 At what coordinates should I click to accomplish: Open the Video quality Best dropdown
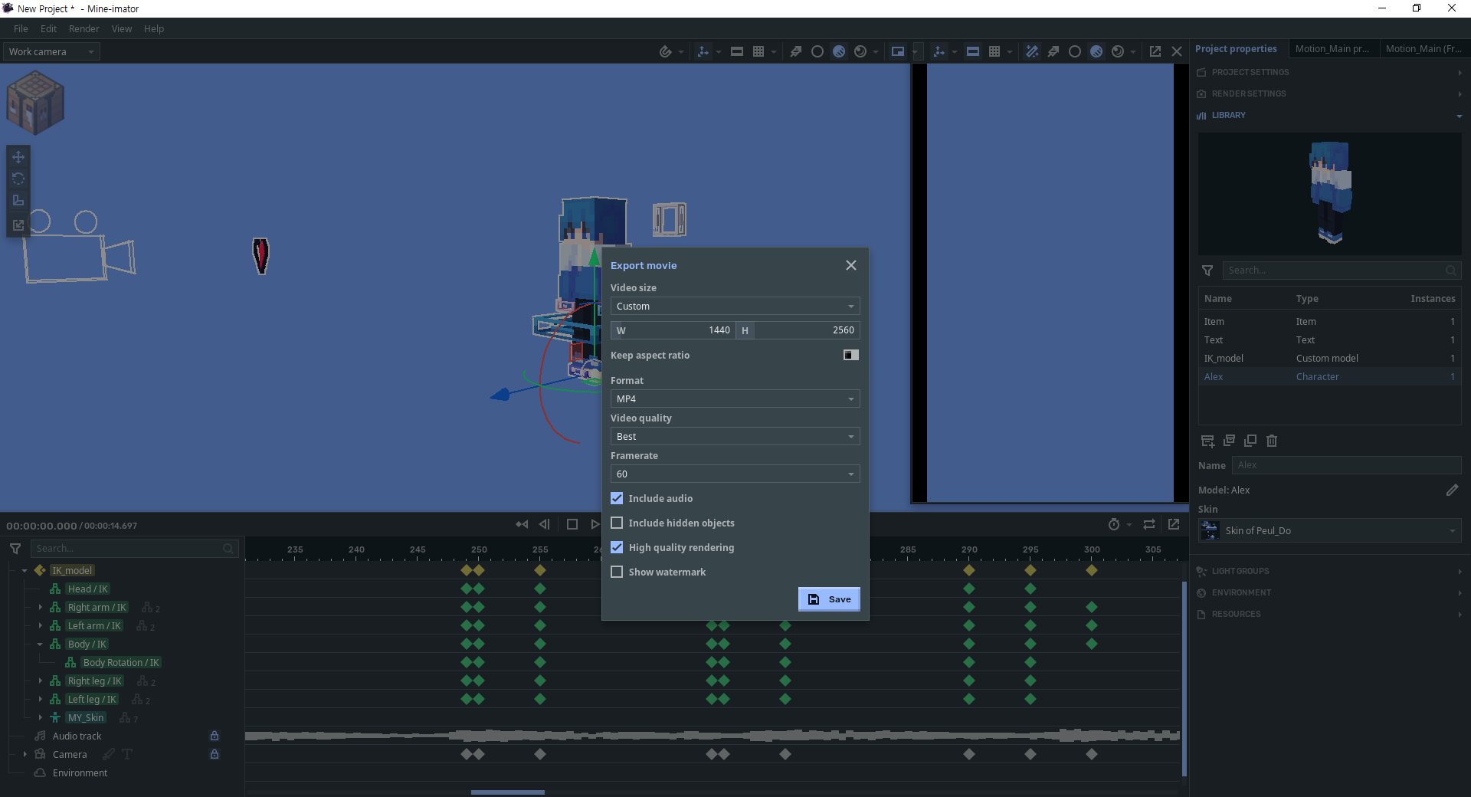pyautogui.click(x=735, y=436)
